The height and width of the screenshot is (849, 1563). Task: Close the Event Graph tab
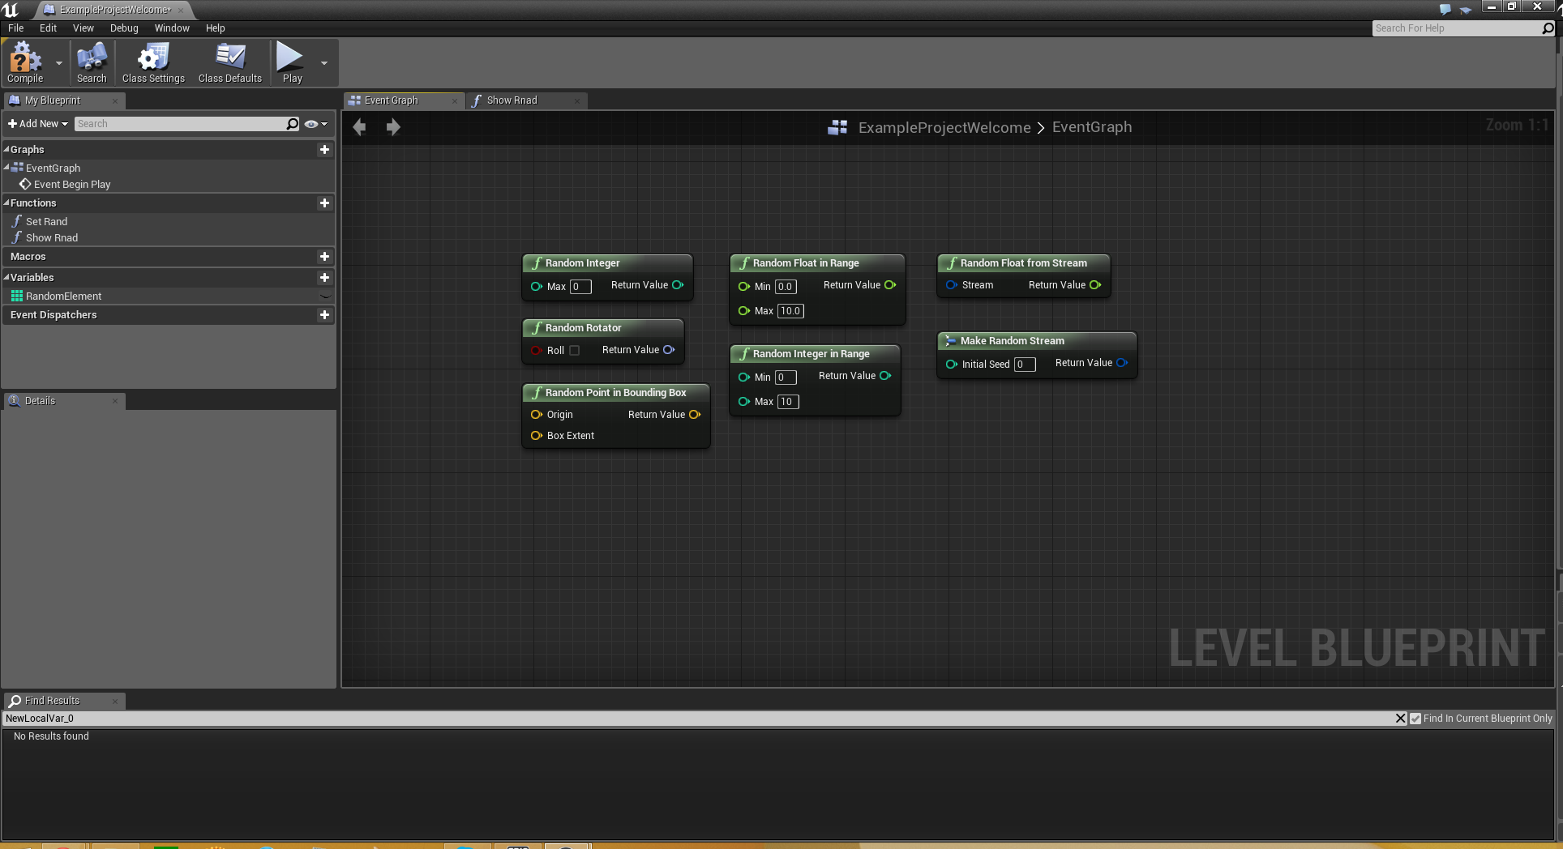click(x=454, y=100)
